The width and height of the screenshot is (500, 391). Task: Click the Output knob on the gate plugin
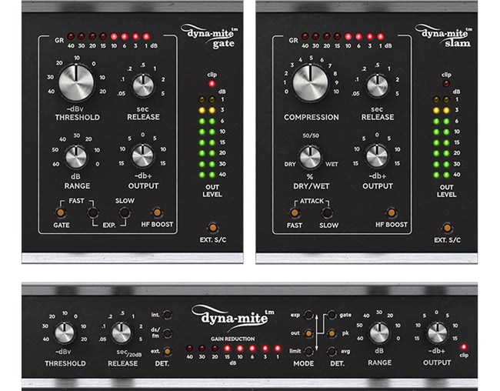point(143,155)
